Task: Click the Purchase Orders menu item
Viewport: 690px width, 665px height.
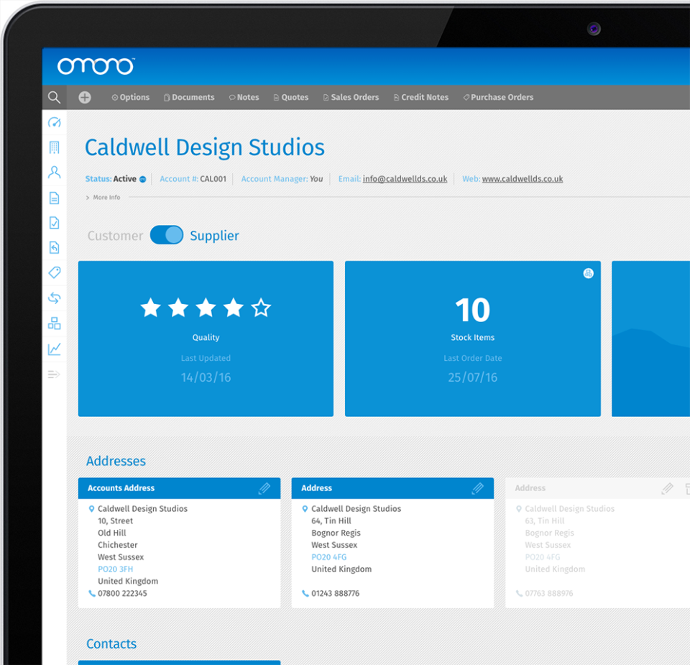Action: click(497, 97)
